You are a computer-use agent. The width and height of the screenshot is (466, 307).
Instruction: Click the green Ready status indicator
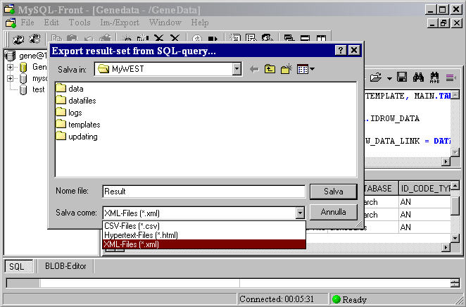pyautogui.click(x=336, y=299)
